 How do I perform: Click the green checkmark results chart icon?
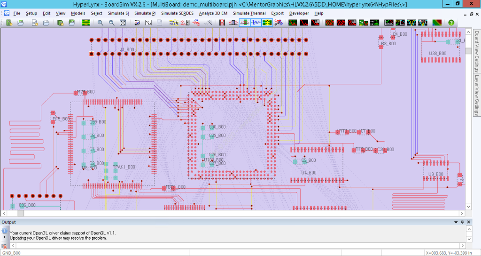(x=389, y=23)
